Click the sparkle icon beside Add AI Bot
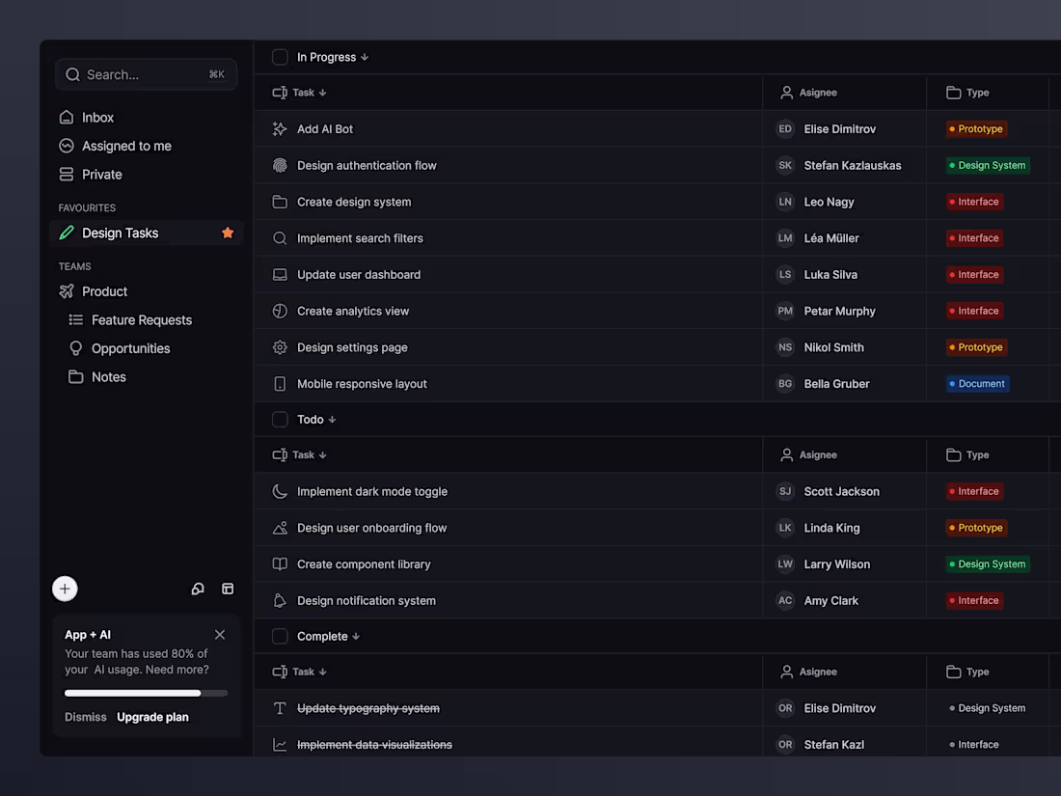Viewport: 1061px width, 796px height. [280, 128]
